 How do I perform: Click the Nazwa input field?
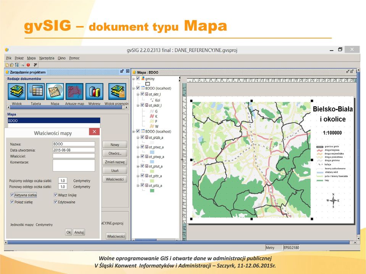click(74, 144)
